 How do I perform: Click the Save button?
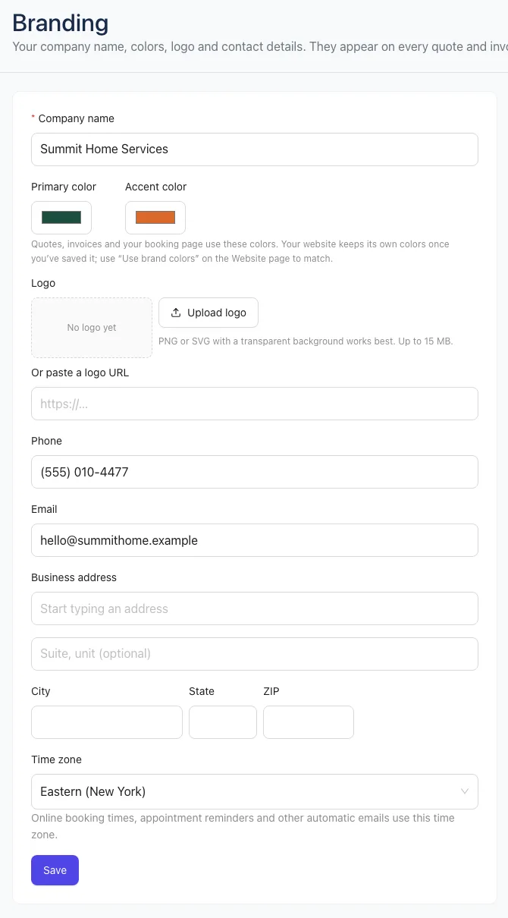pyautogui.click(x=55, y=870)
